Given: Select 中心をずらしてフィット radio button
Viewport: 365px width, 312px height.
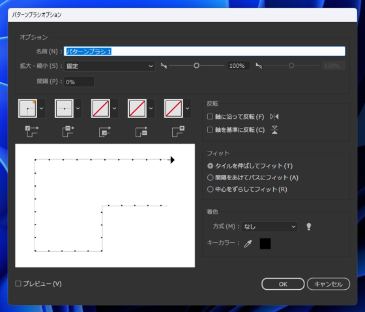Looking at the screenshot, I should point(210,189).
